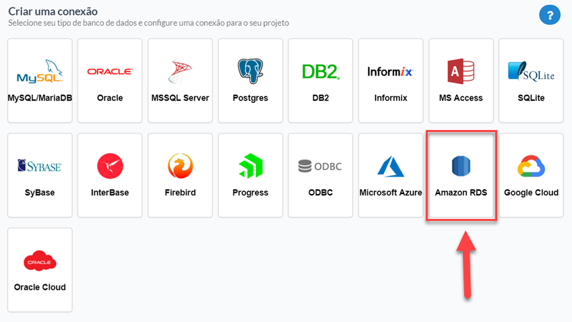Choose the green DB2 logo
This screenshot has height=322, width=572.
point(321,71)
